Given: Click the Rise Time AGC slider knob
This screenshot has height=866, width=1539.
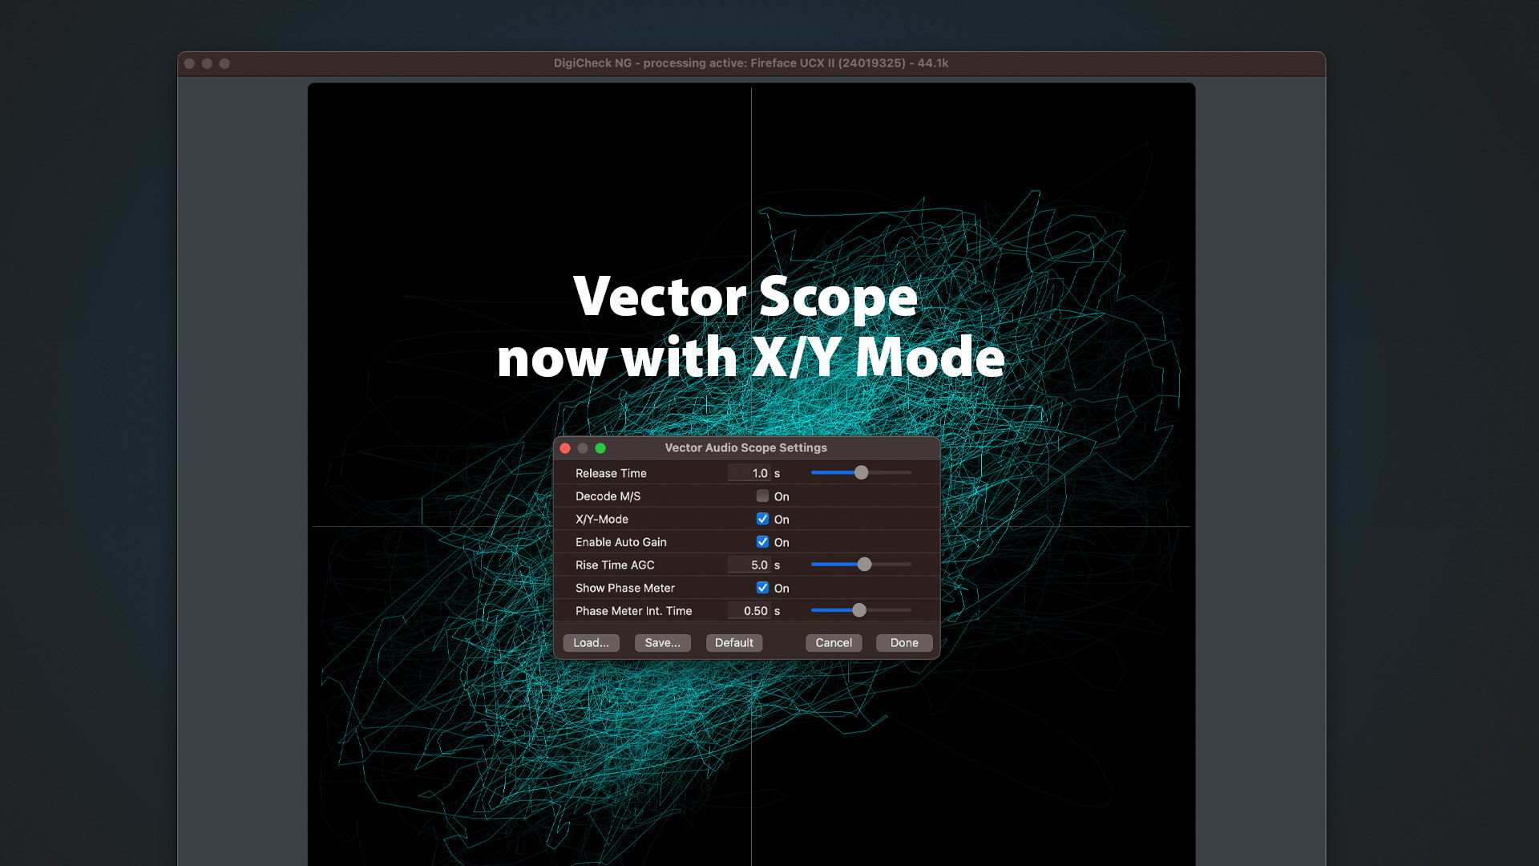Looking at the screenshot, I should click(864, 565).
